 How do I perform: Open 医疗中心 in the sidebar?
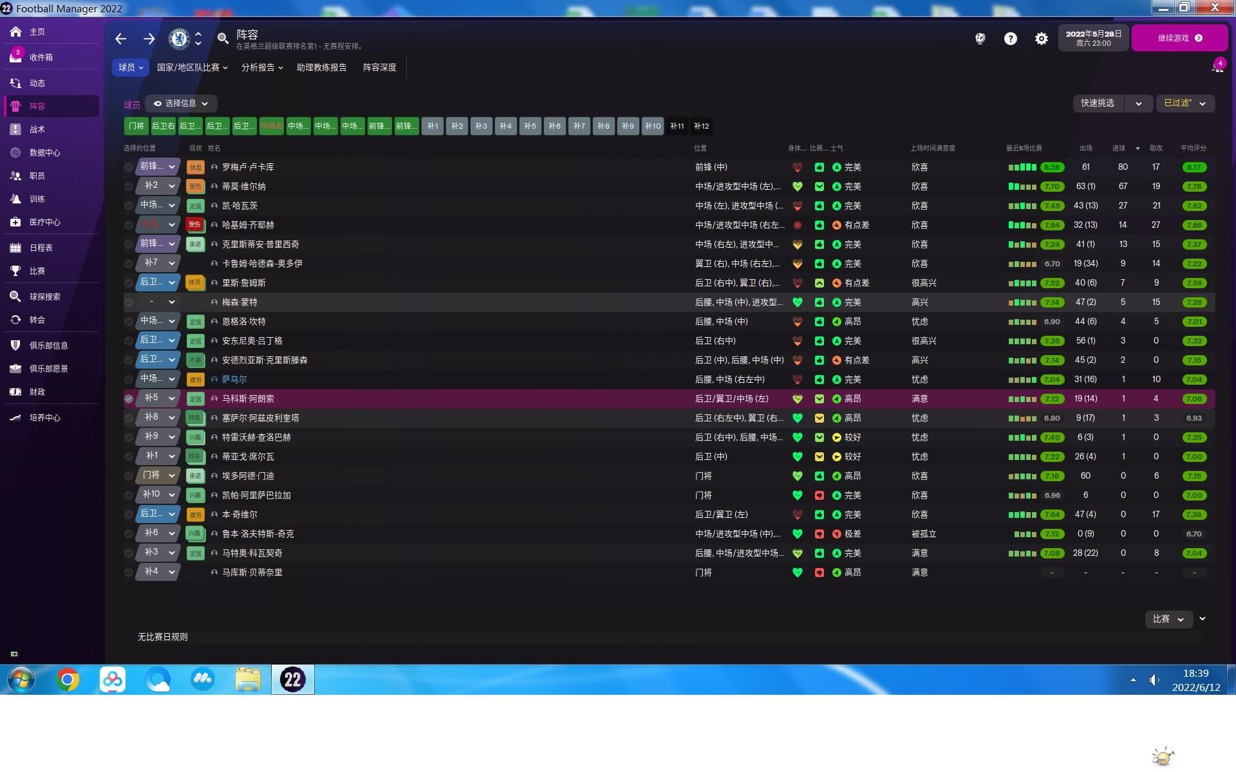tap(44, 222)
